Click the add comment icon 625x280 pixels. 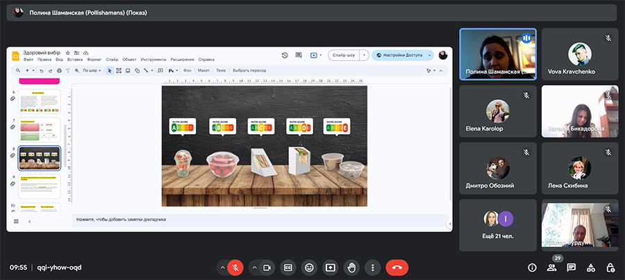[160, 71]
